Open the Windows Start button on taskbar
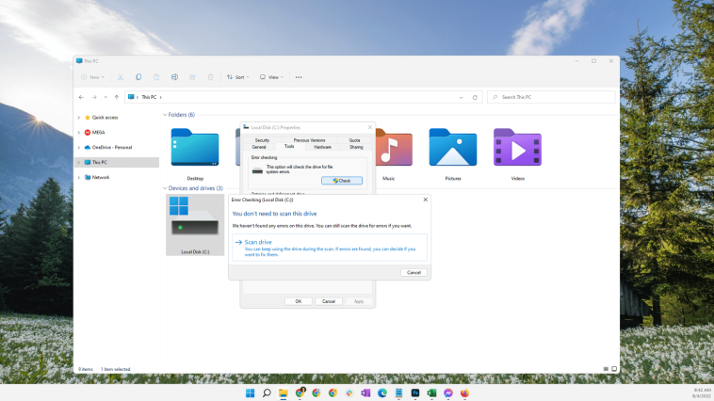The width and height of the screenshot is (714, 401). [x=251, y=393]
